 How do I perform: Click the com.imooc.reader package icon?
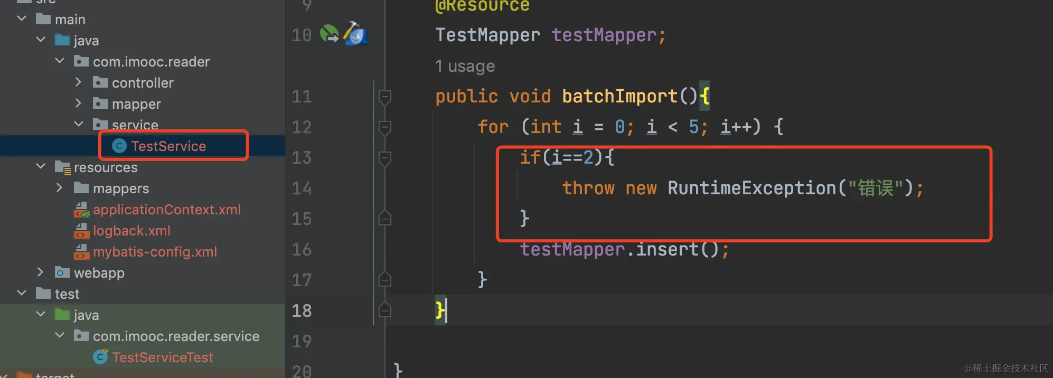point(81,61)
